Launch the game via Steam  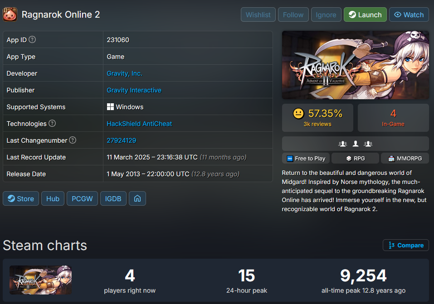point(365,14)
